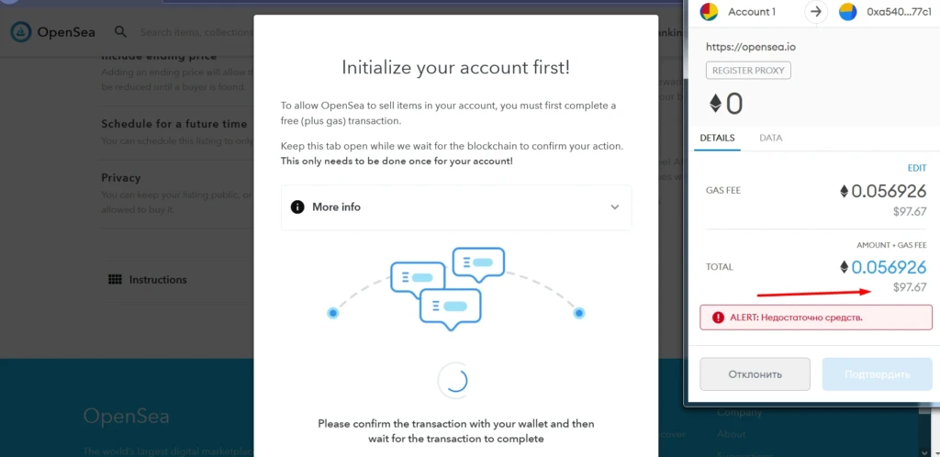Click the search magnifier icon
Image resolution: width=940 pixels, height=457 pixels.
pos(120,32)
